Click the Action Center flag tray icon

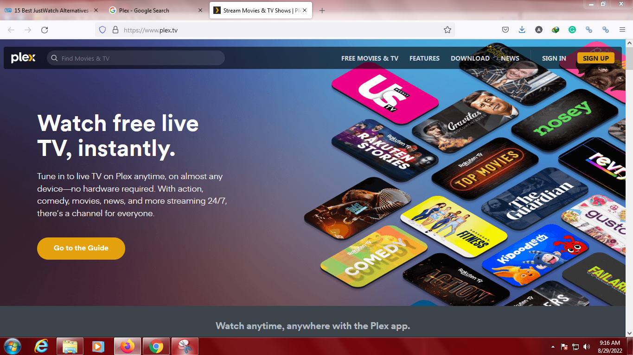coord(564,346)
